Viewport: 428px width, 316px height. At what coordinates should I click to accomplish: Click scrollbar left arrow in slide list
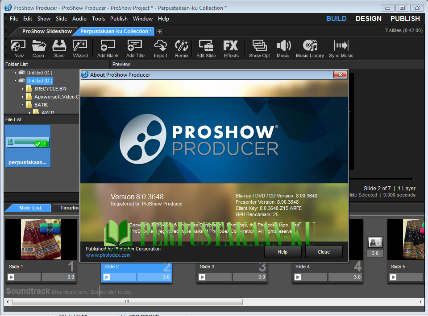(8, 302)
